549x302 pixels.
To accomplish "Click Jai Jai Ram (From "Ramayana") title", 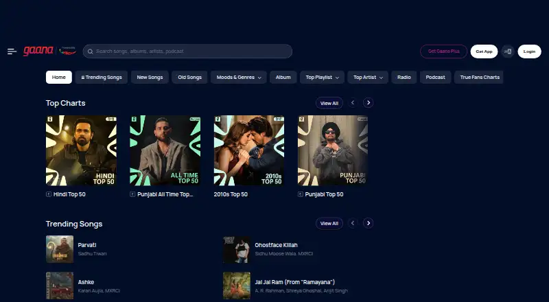I will pos(295,282).
